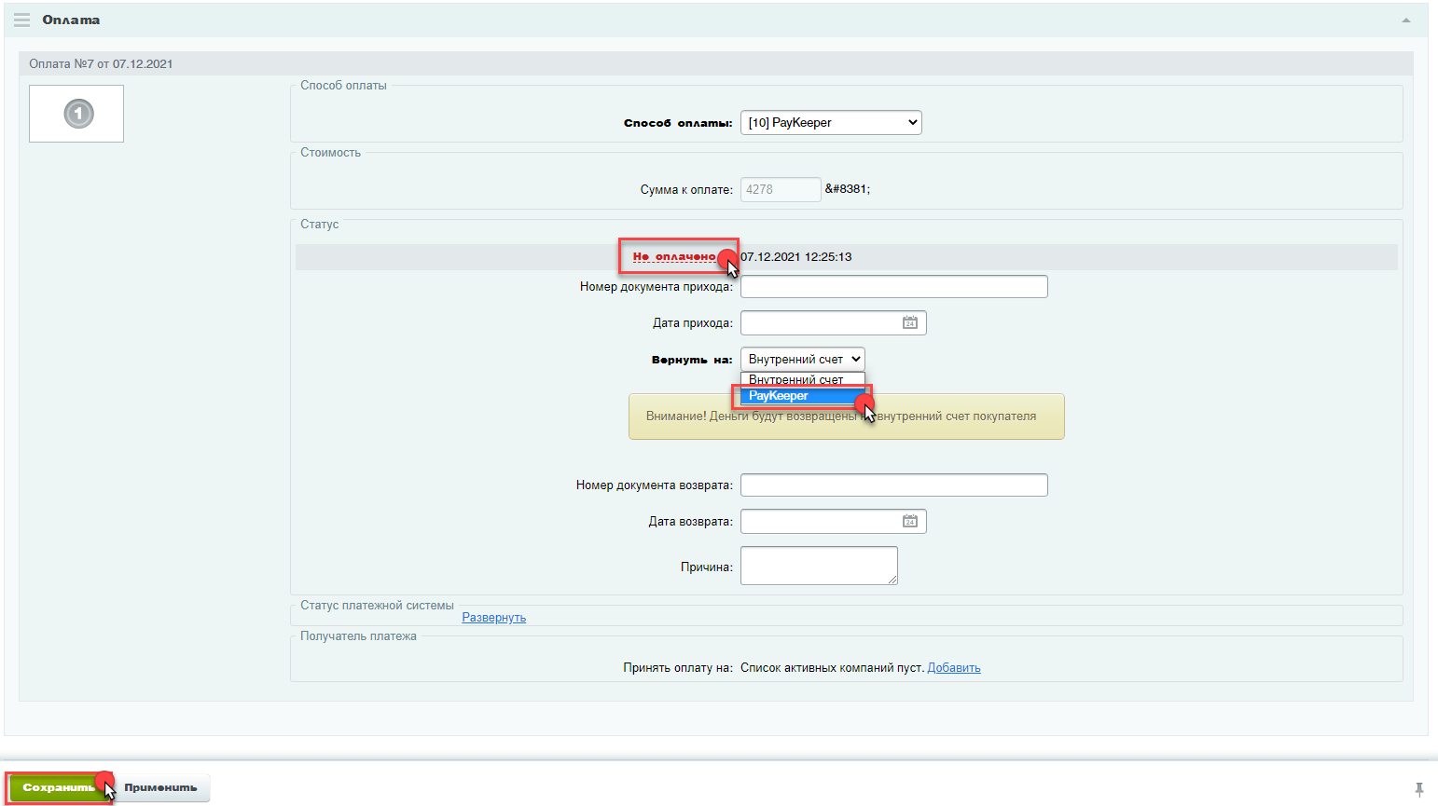The height and width of the screenshot is (806, 1438).
Task: Click the Добавить company link
Action: pos(953,668)
